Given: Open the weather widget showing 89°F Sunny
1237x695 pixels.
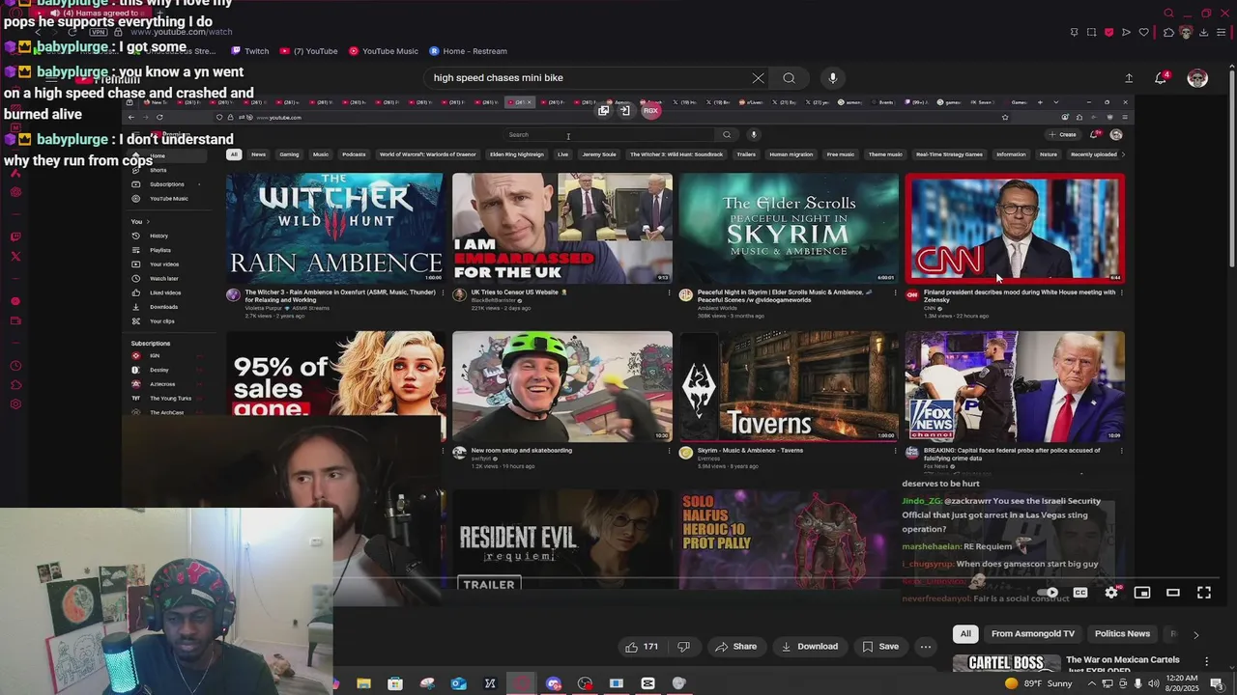Looking at the screenshot, I should tap(1038, 683).
